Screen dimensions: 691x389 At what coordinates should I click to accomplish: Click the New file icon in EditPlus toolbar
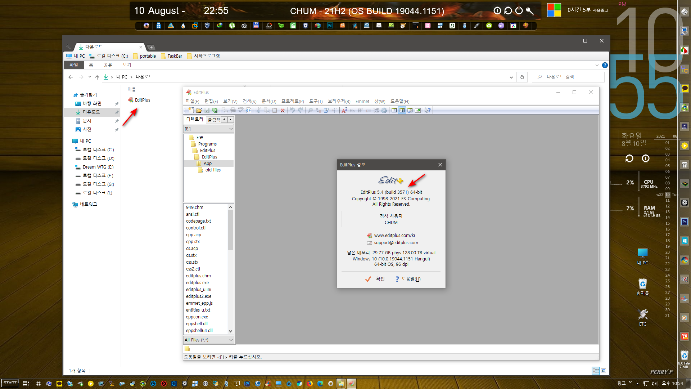click(x=191, y=110)
